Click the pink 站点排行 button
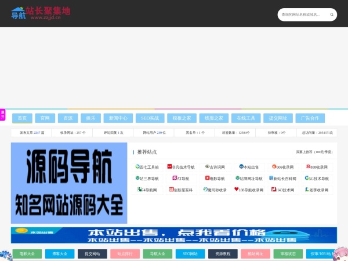Viewport: 348px width, 261px height. tap(125, 253)
